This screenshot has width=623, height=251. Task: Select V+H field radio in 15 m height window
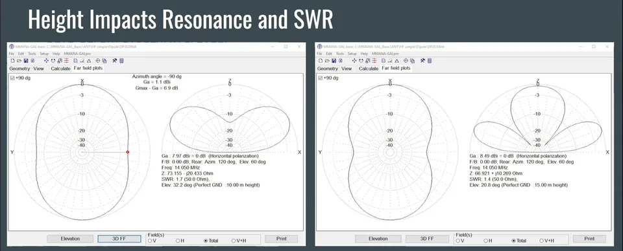click(541, 240)
